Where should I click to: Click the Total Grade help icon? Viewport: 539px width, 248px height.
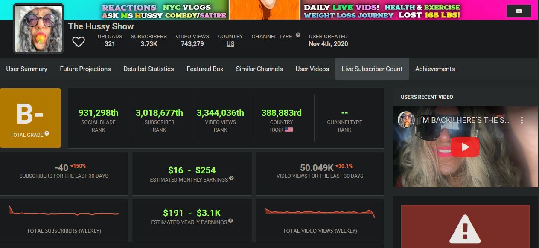(x=47, y=133)
